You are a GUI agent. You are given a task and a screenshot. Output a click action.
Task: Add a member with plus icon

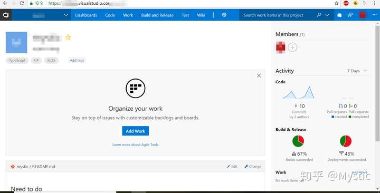pyautogui.click(x=292, y=47)
